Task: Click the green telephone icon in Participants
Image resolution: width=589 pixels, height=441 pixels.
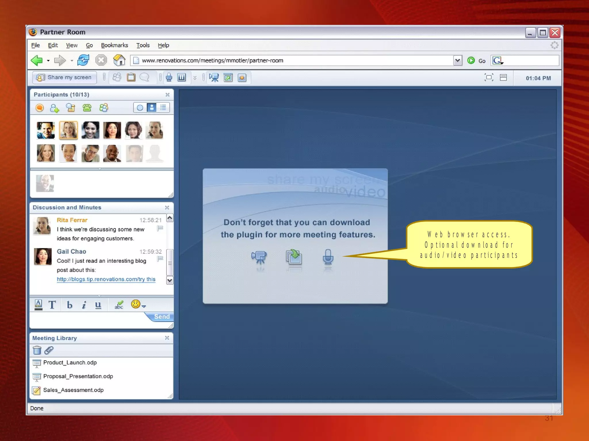Action: pyautogui.click(x=87, y=108)
